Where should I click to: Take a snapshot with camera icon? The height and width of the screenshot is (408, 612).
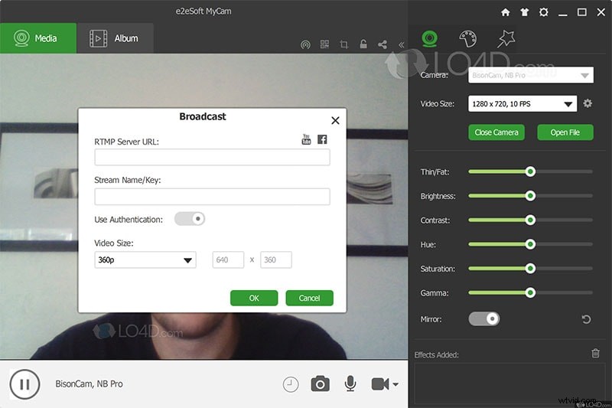click(x=320, y=384)
